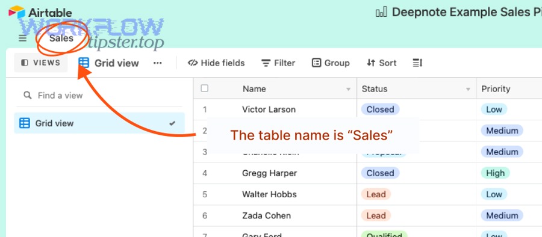Open the hamburger tables menu
The width and height of the screenshot is (542, 237).
pyautogui.click(x=22, y=38)
